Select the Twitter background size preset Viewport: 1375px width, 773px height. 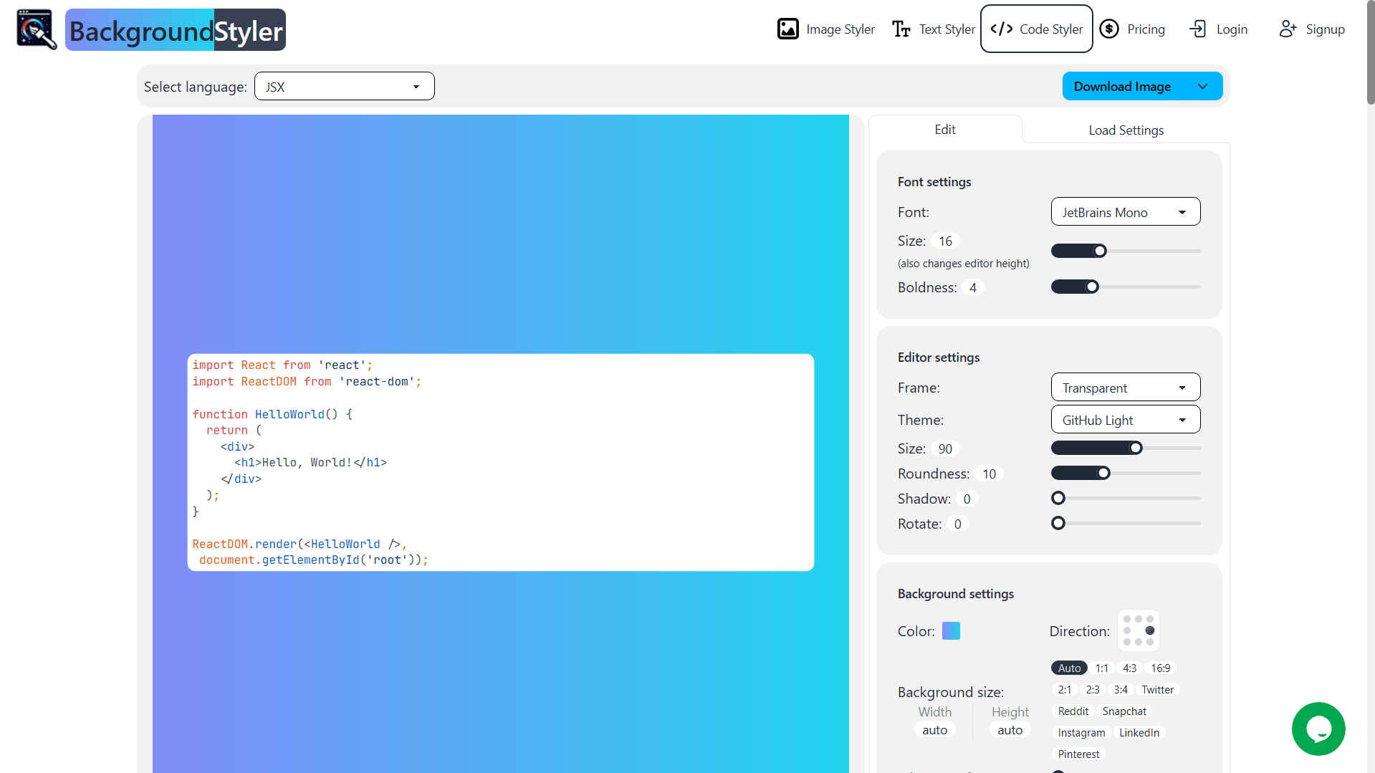(1157, 689)
